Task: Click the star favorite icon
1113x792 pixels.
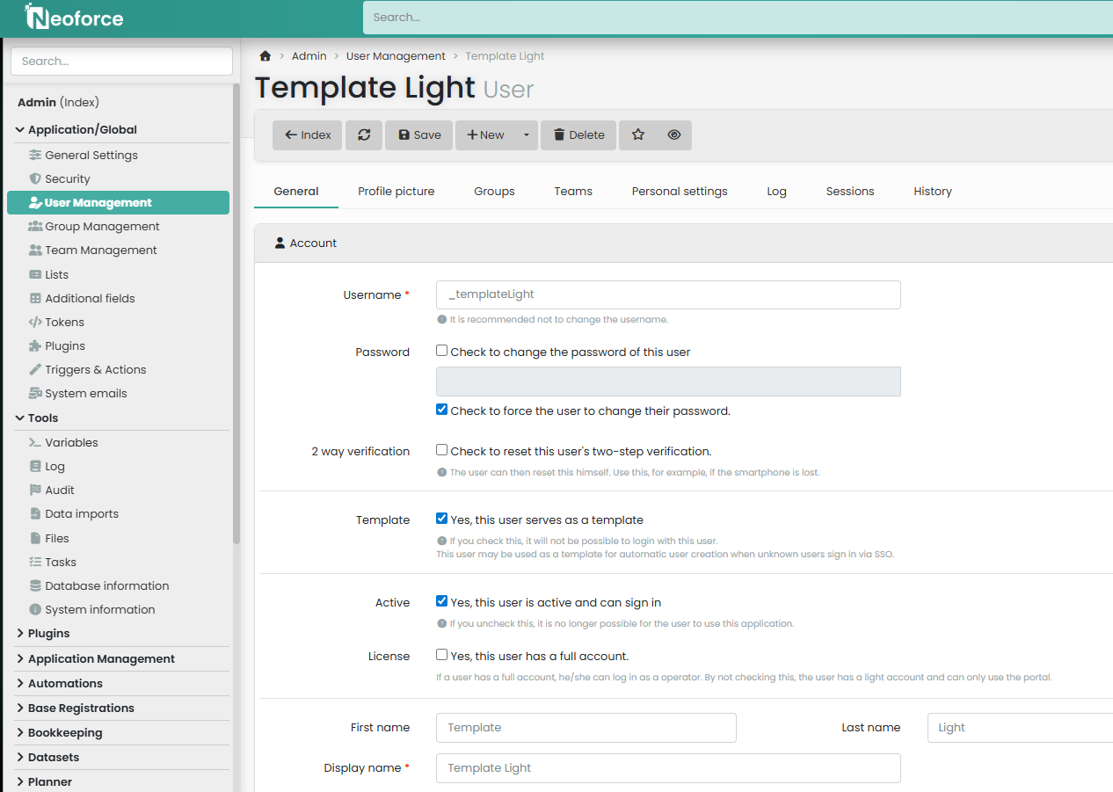Action: pyautogui.click(x=638, y=135)
